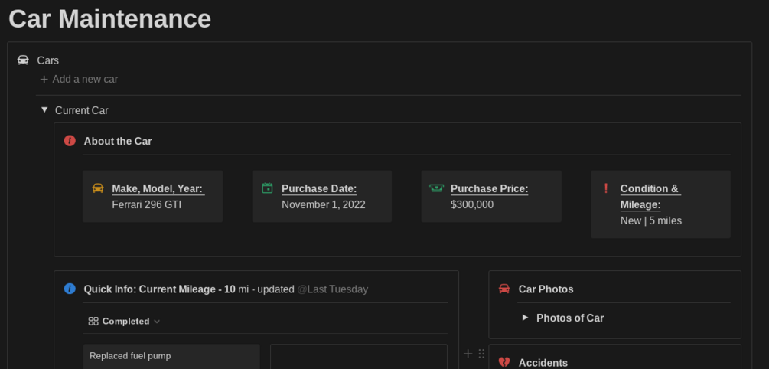Collapse the Current Car toggle
This screenshot has width=769, height=369.
pyautogui.click(x=44, y=110)
